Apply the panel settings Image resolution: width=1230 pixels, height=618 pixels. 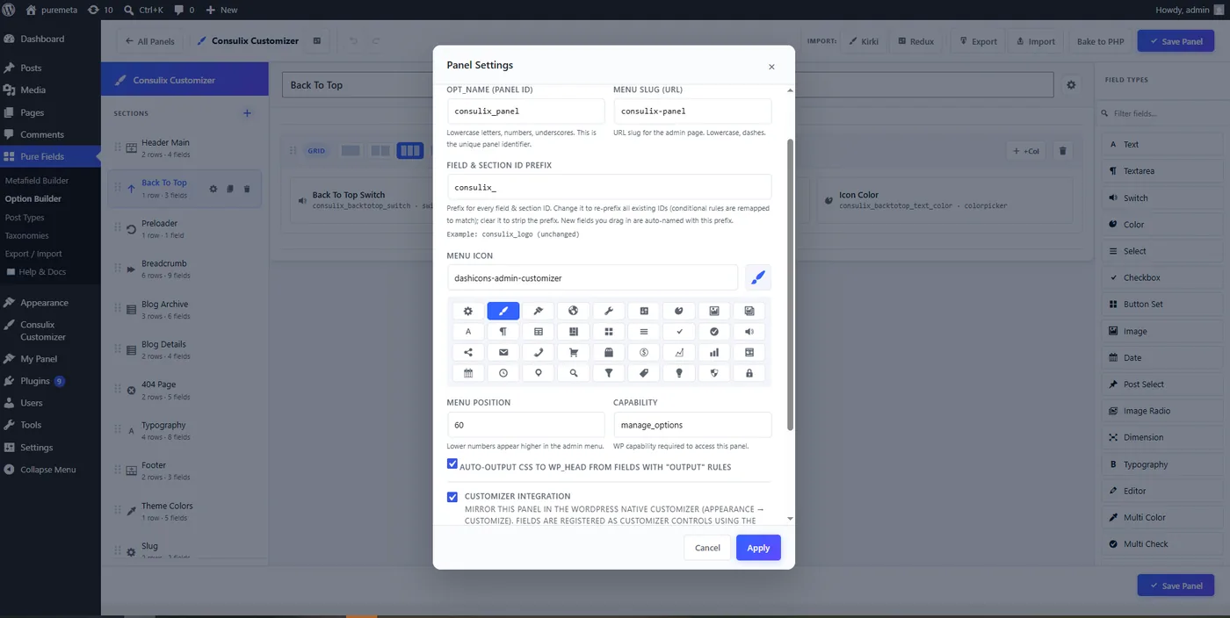click(x=758, y=548)
